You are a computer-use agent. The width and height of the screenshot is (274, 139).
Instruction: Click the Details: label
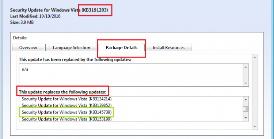(20, 38)
